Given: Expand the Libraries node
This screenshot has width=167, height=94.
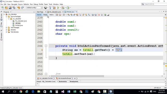Looking at the screenshot, I should (x=7, y=30).
